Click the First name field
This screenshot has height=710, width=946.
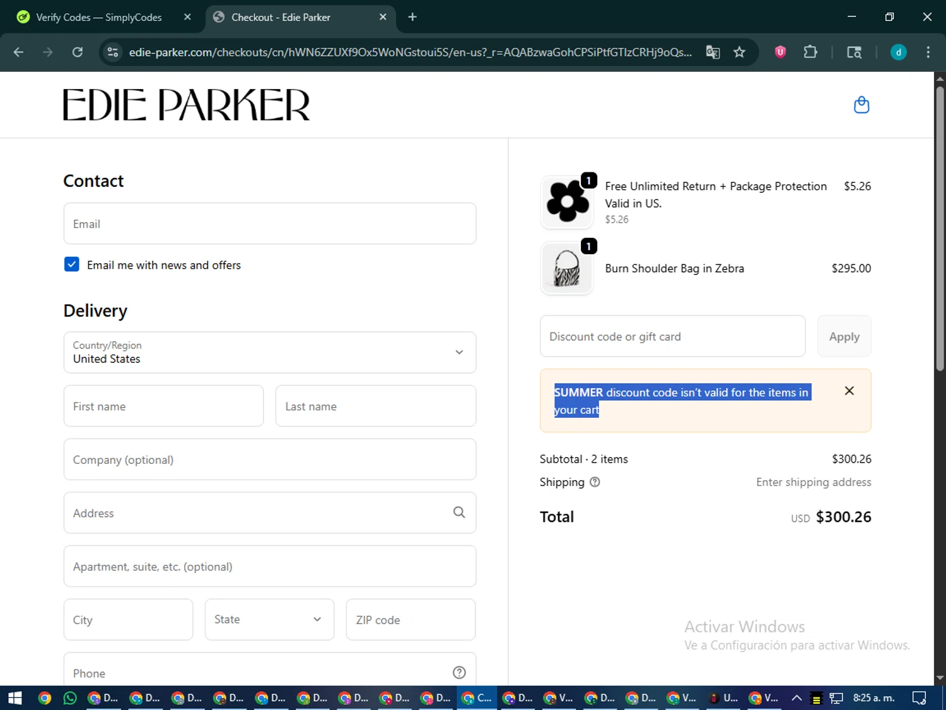tap(163, 406)
